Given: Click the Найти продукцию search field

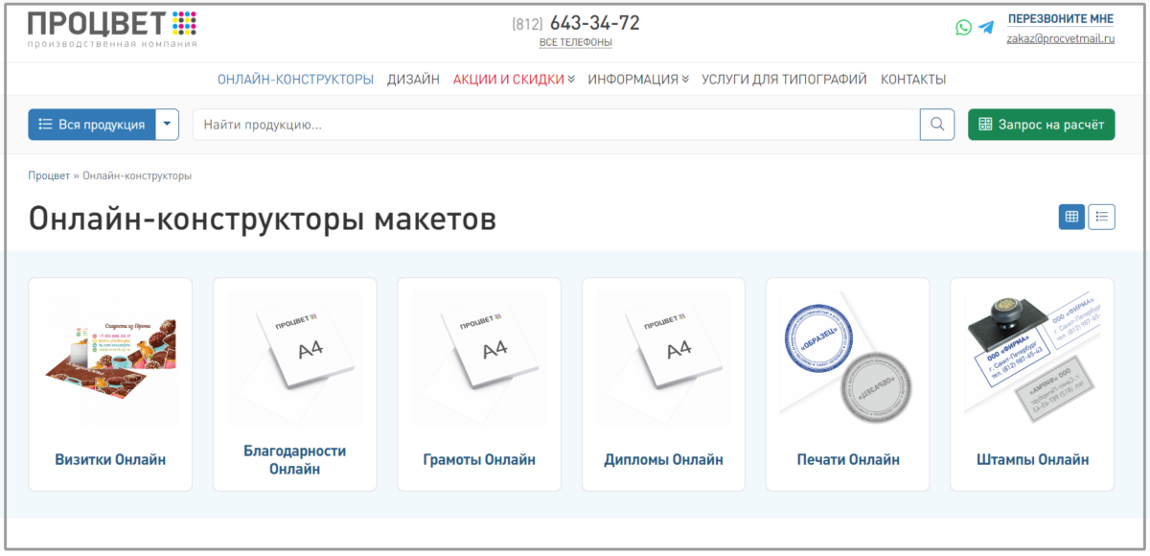Looking at the screenshot, I should pyautogui.click(x=556, y=125).
